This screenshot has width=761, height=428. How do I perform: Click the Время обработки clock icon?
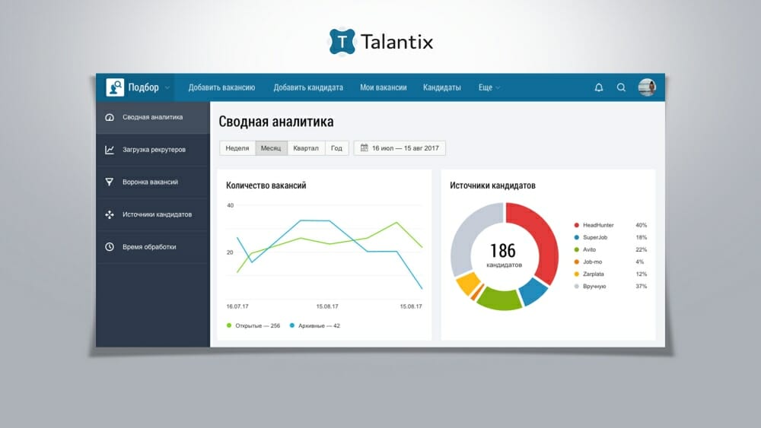[110, 247]
